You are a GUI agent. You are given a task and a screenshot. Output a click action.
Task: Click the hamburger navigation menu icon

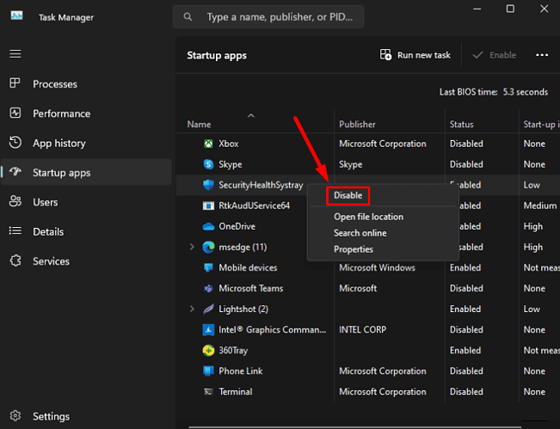15,53
